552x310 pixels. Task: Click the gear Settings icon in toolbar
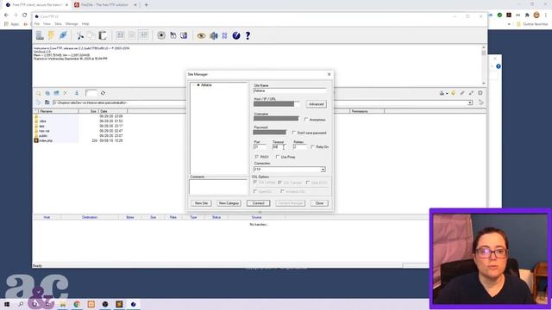(161, 35)
